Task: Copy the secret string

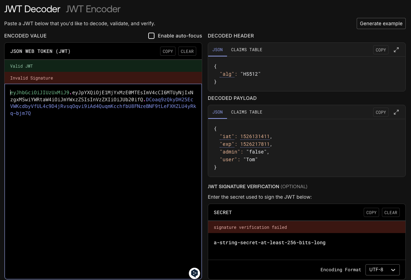Action: 371,213
